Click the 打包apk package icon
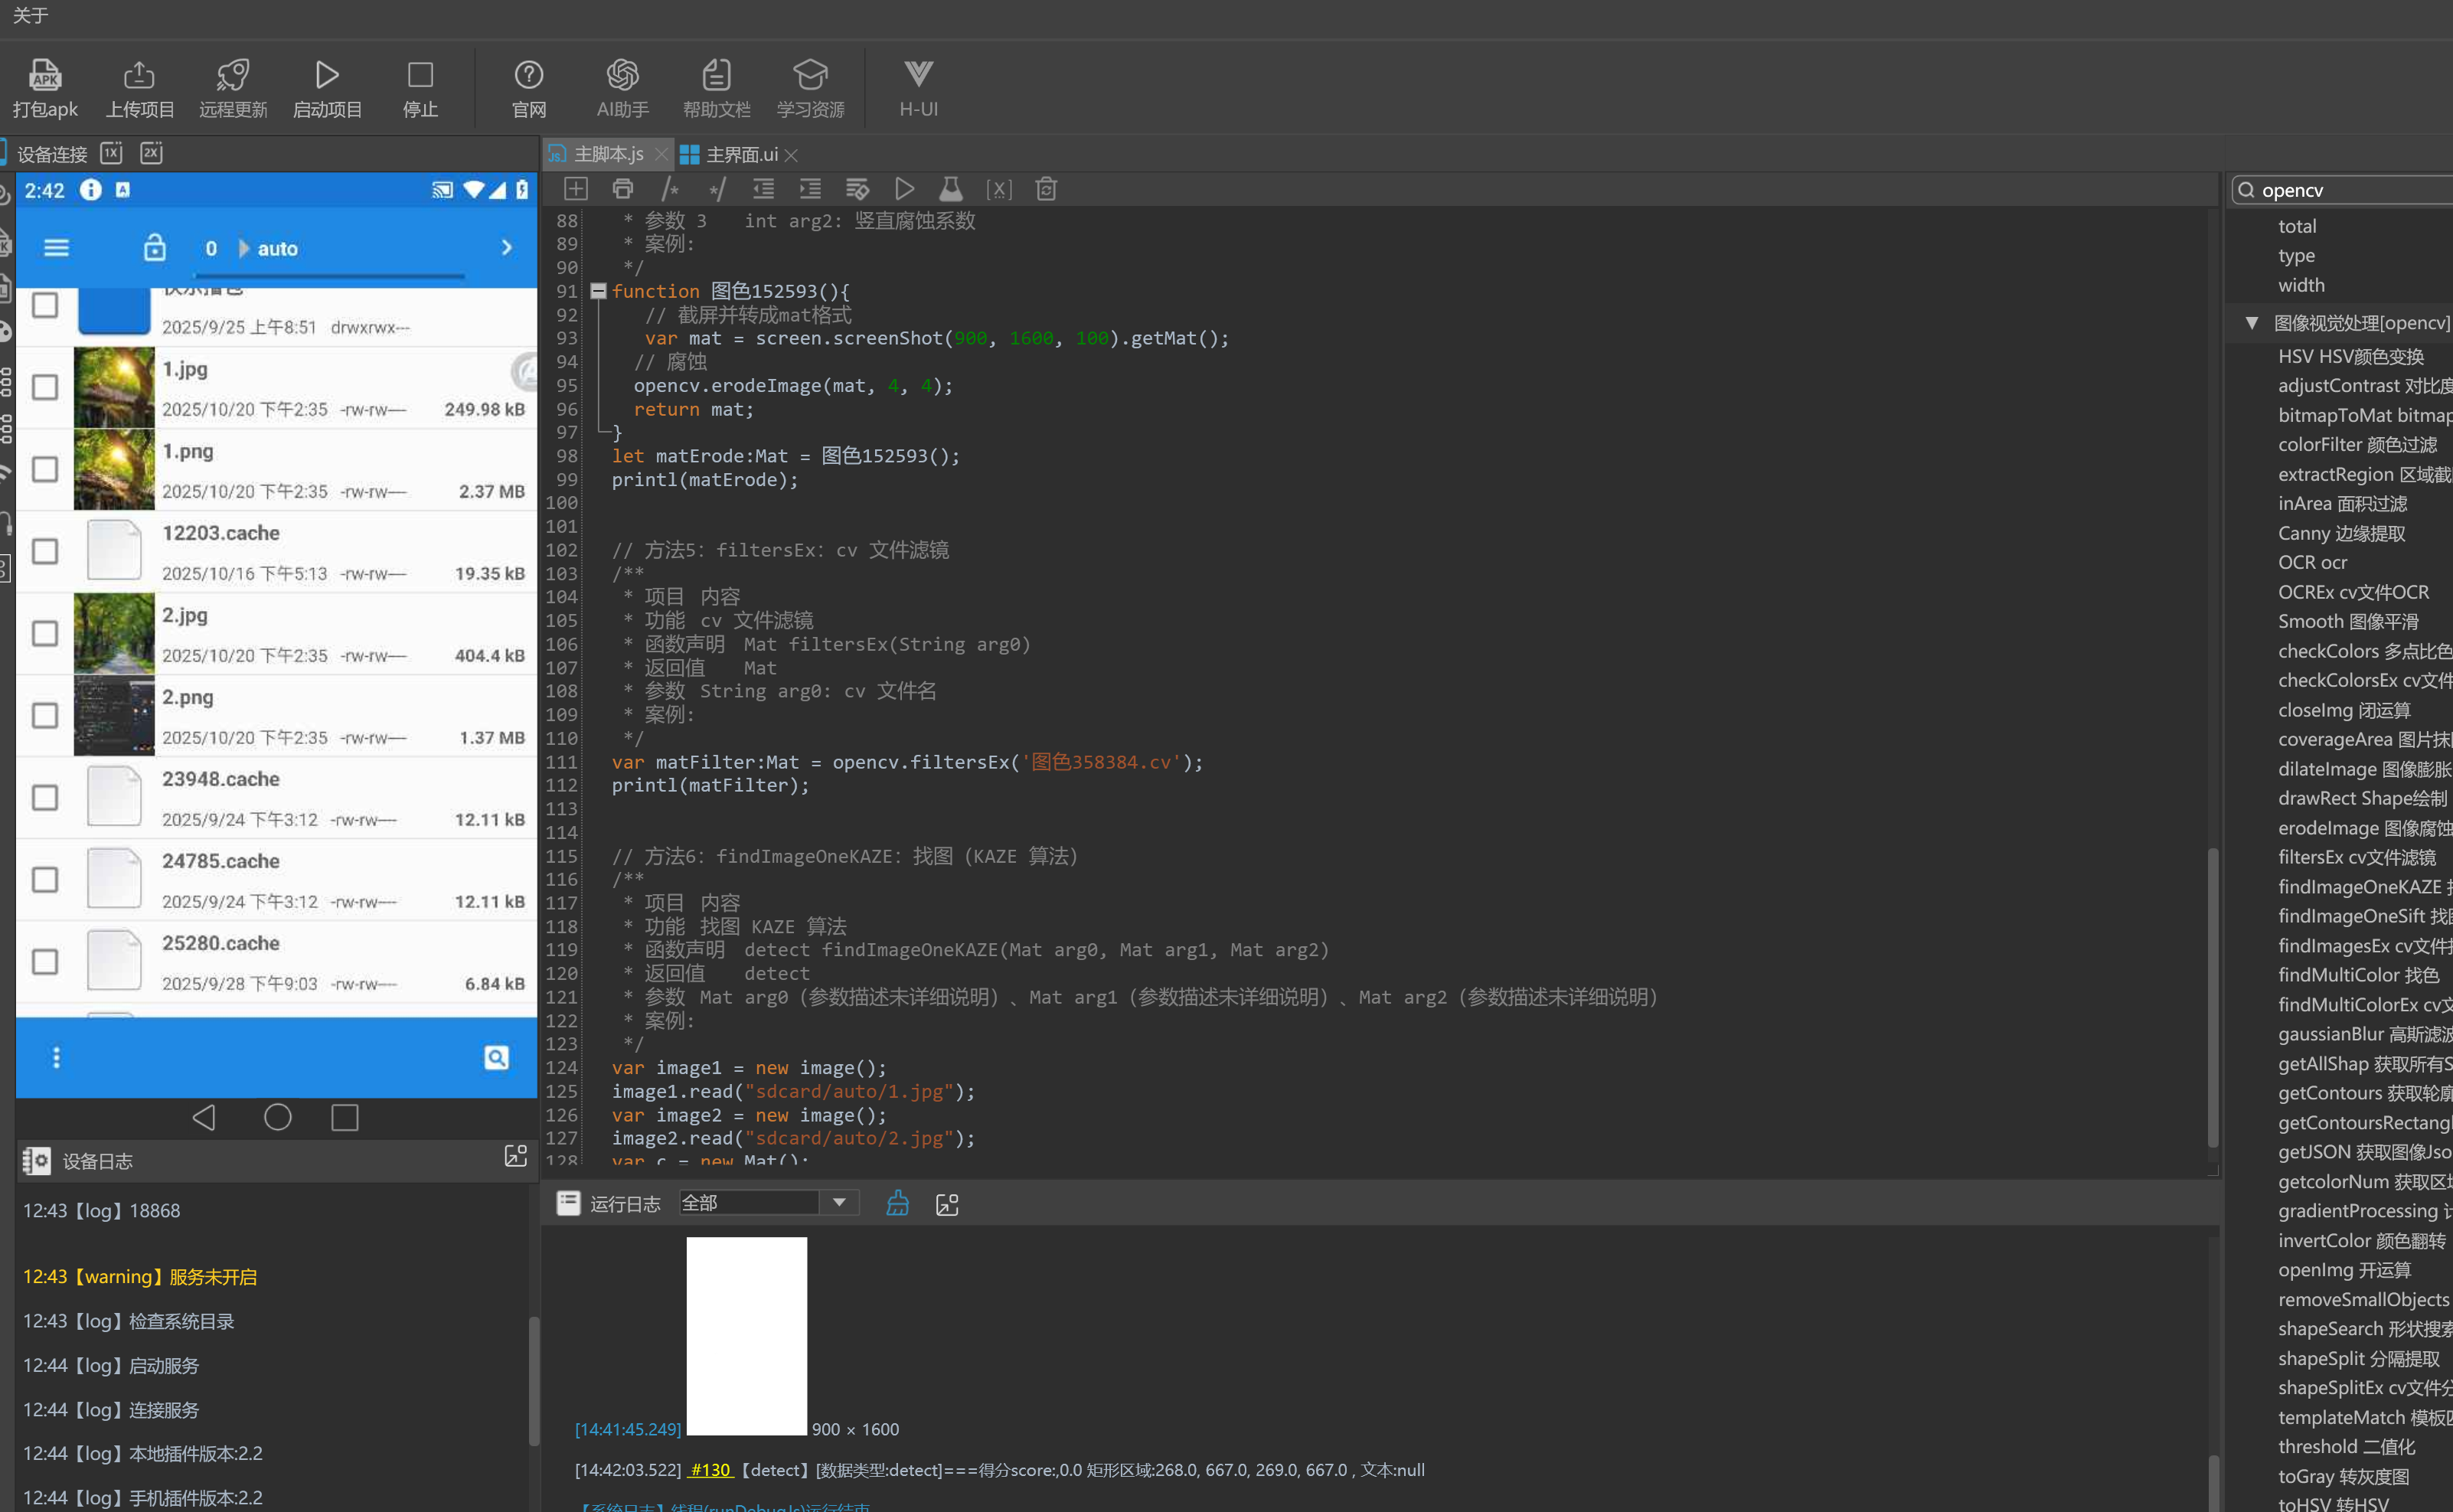 pos(45,75)
